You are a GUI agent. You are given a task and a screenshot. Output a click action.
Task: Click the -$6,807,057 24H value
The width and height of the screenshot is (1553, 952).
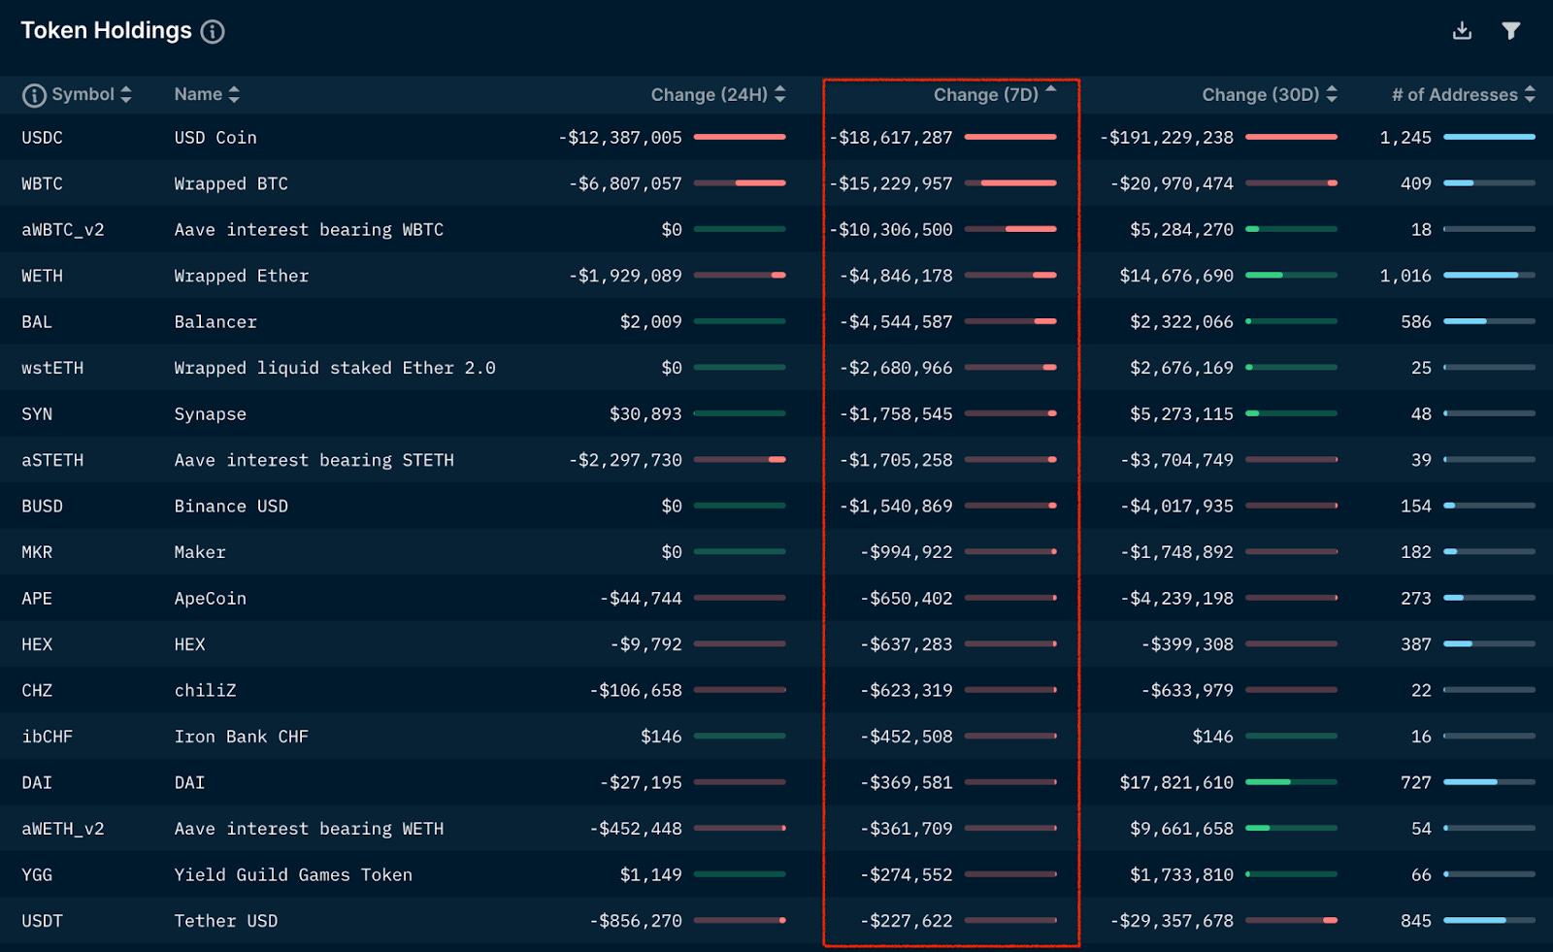626,183
